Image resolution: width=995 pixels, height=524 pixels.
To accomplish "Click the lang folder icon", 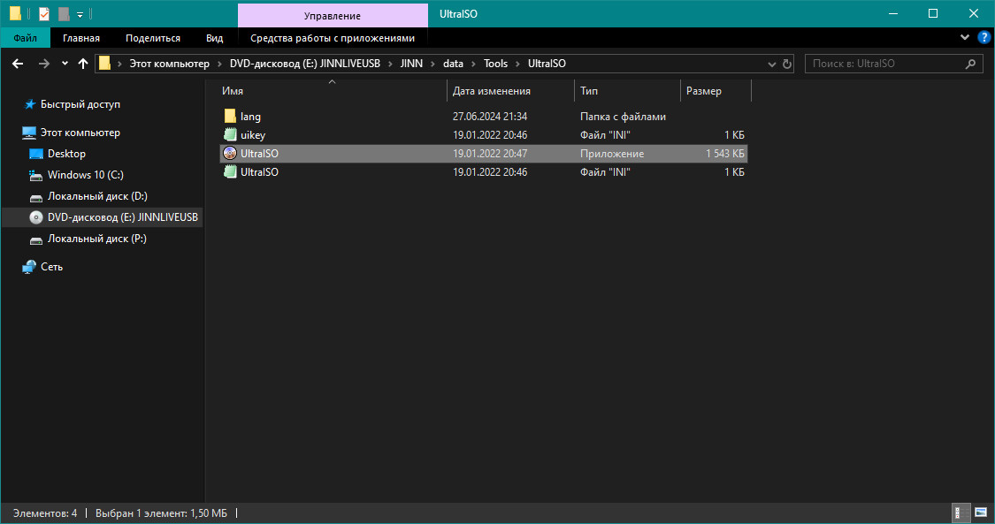I will pyautogui.click(x=230, y=117).
